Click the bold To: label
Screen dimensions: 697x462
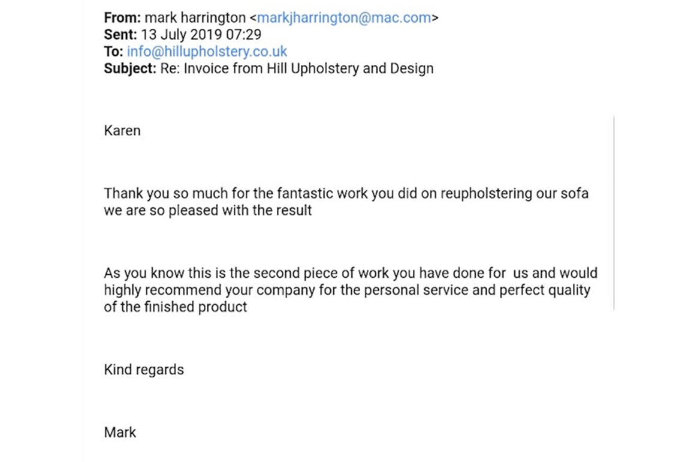tap(113, 52)
